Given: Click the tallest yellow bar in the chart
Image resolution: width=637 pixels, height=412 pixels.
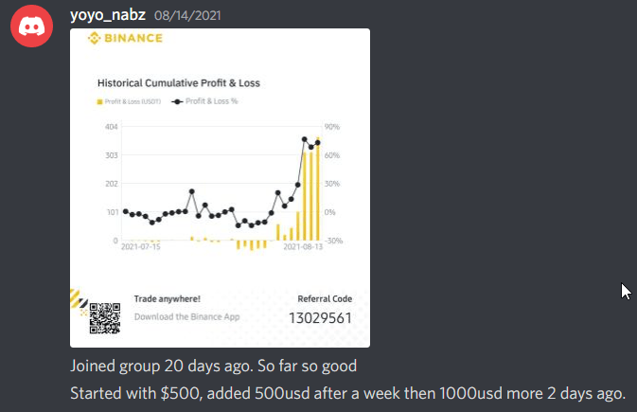Looking at the screenshot, I should [318, 192].
